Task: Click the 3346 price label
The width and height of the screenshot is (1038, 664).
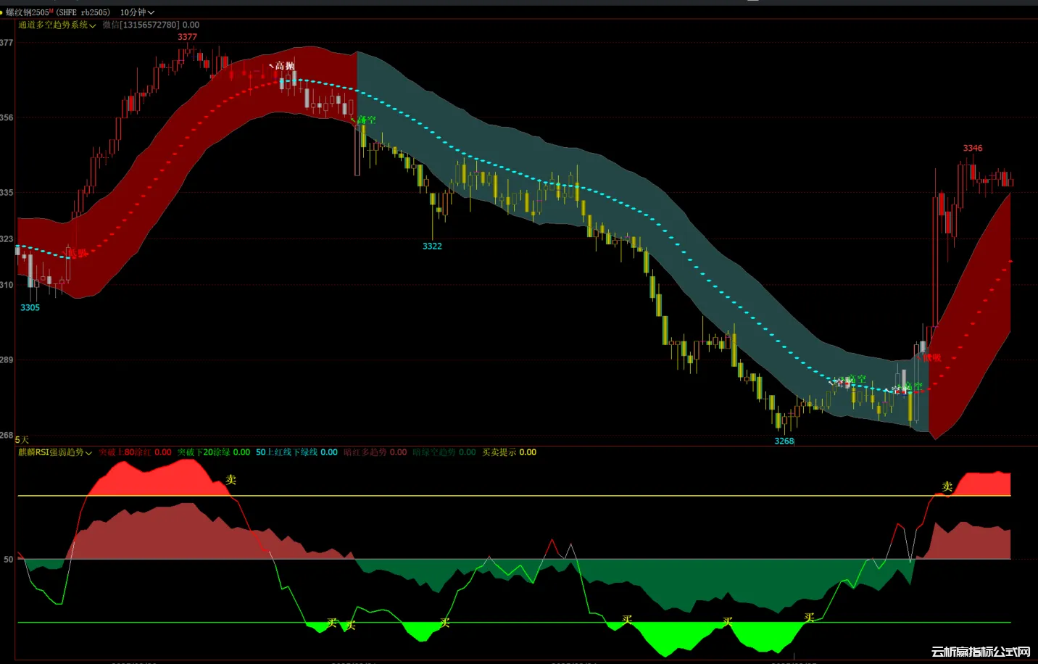Action: (x=973, y=148)
